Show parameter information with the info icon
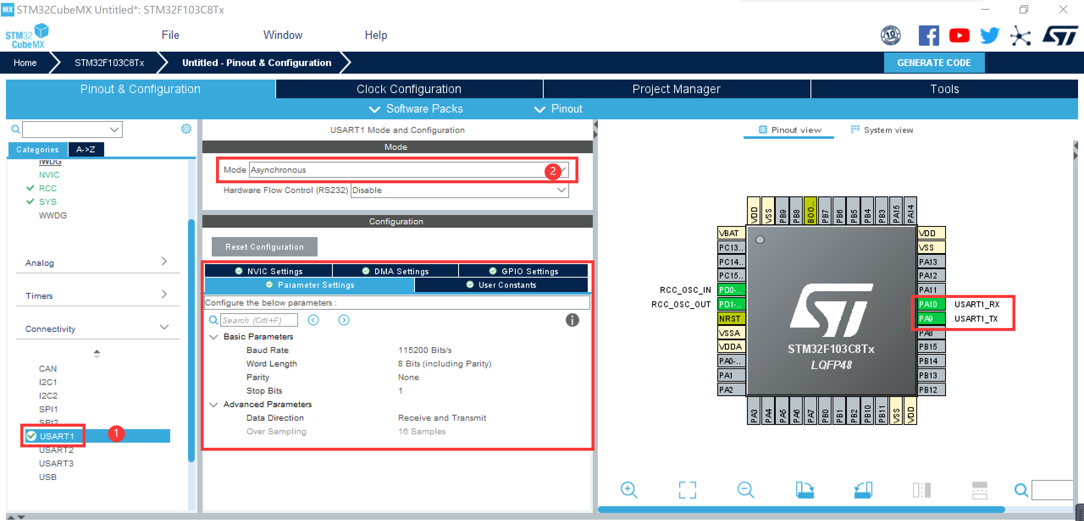 572,320
